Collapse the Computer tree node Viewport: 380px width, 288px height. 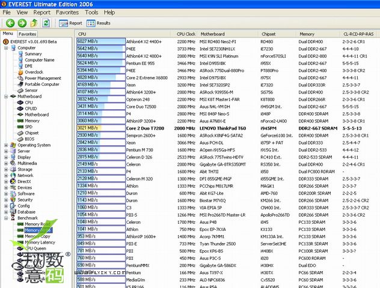[x=6, y=47]
